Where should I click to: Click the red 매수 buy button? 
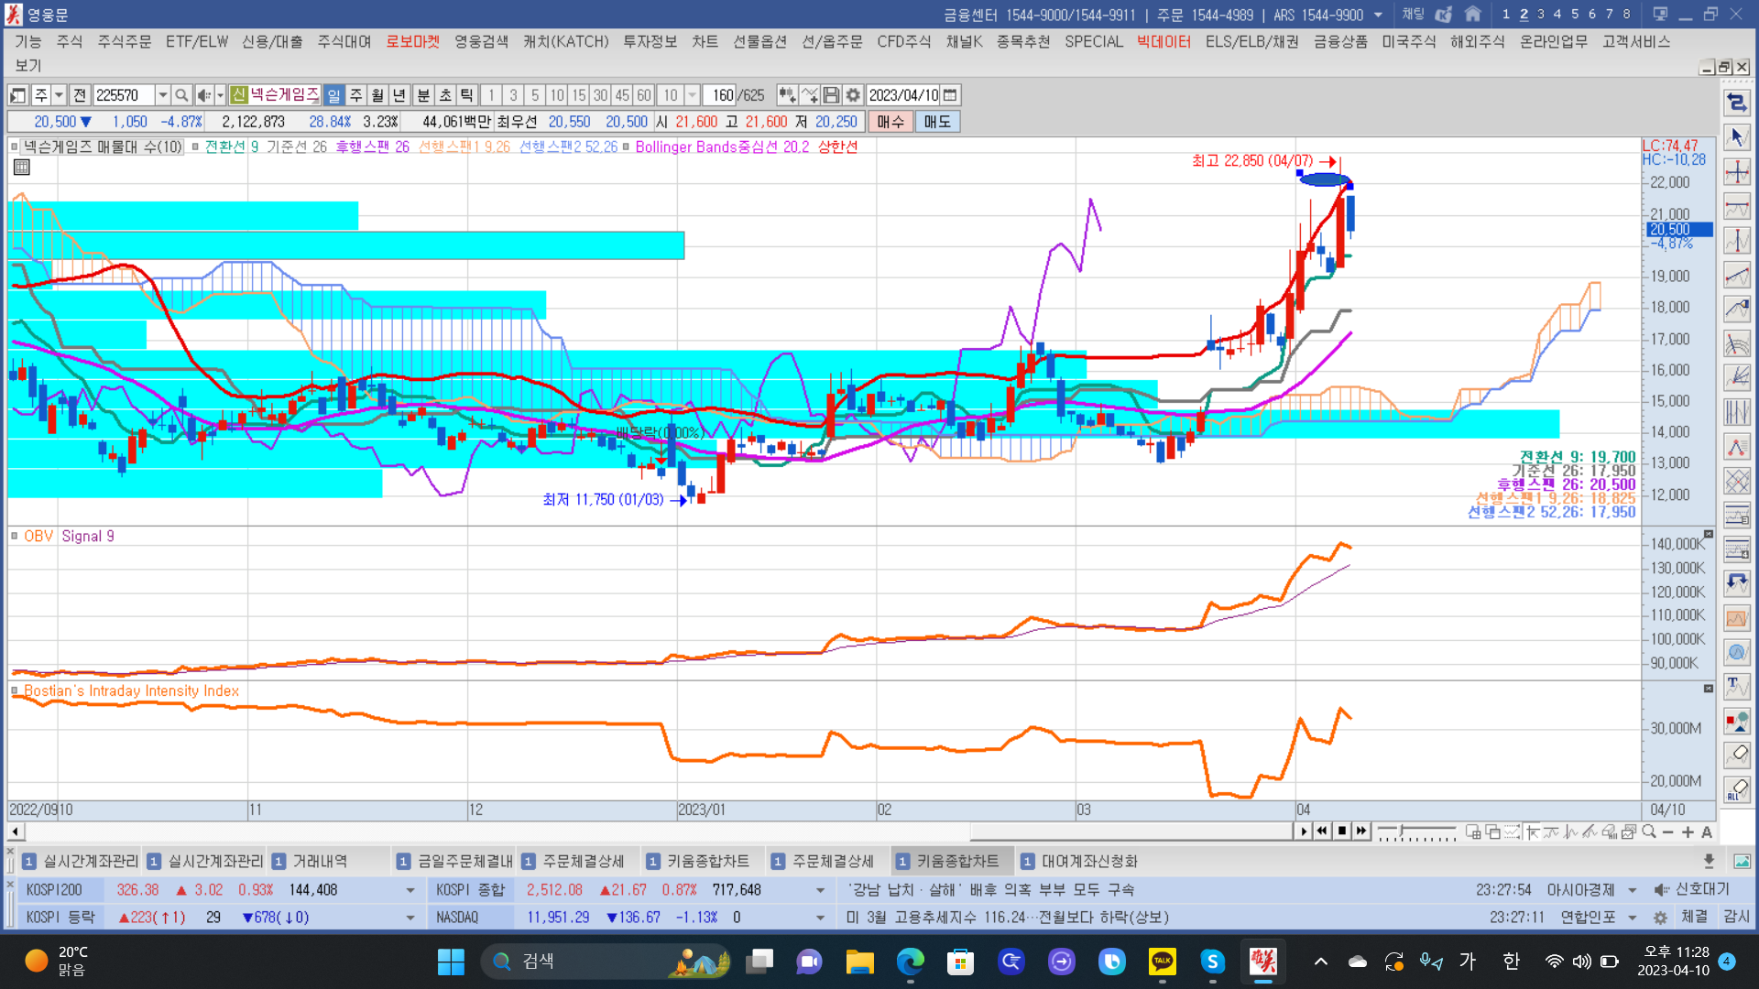click(x=890, y=122)
